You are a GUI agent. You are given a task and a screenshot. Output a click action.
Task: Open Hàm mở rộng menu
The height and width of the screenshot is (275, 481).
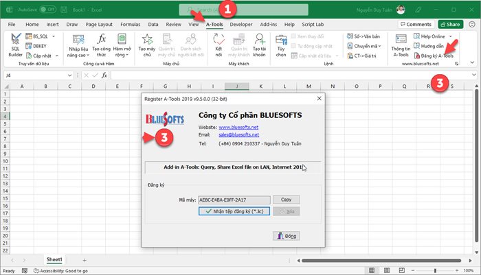coord(122,45)
